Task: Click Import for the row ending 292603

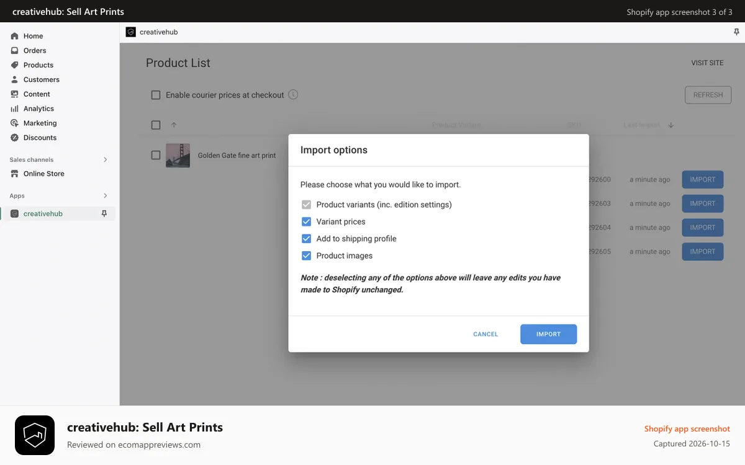Action: pyautogui.click(x=703, y=203)
